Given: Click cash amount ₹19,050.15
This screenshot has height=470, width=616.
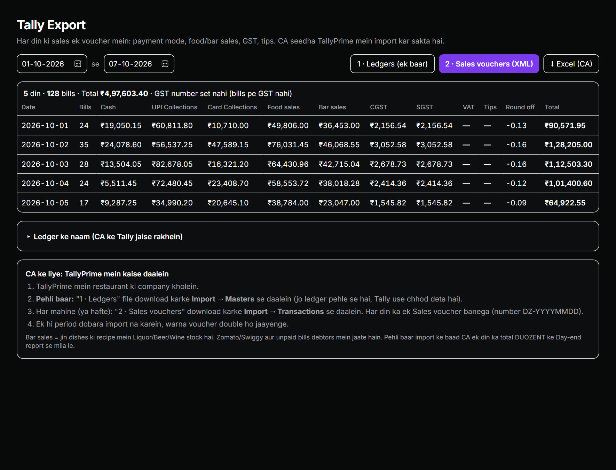Looking at the screenshot, I should coord(121,125).
